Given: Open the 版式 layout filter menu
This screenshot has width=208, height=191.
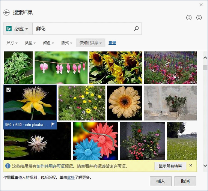Looking at the screenshot, I should pyautogui.click(x=66, y=43).
